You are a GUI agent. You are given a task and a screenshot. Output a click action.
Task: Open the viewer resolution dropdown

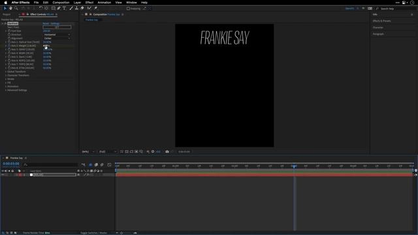point(107,151)
